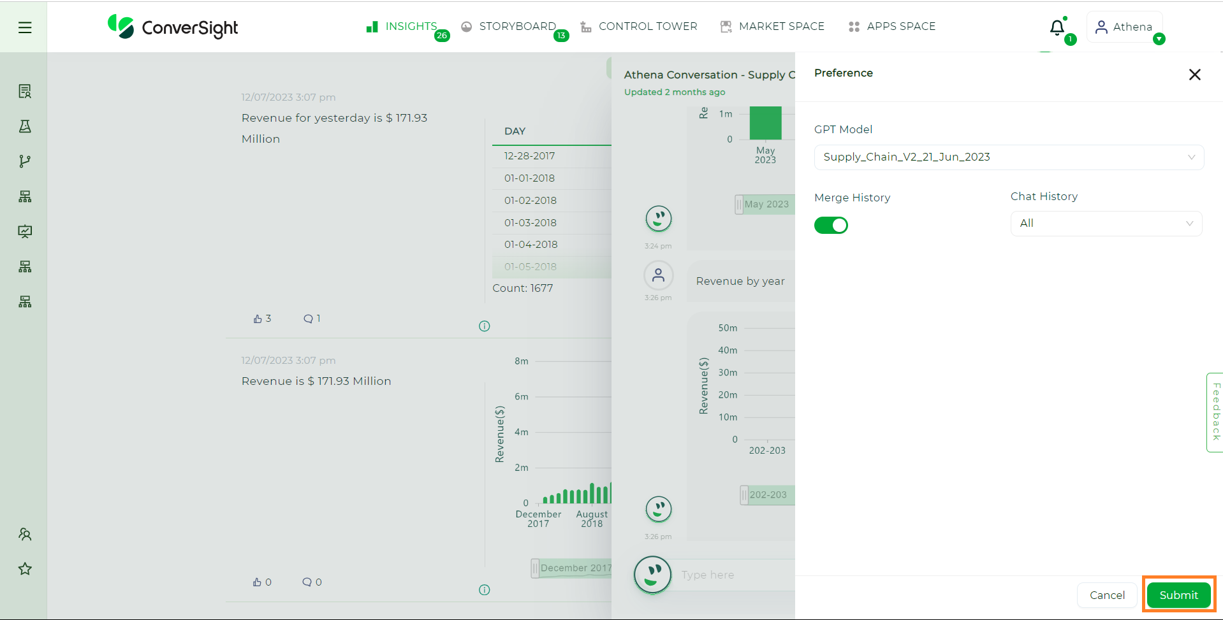Click the user search icon in sidebar

point(25,534)
